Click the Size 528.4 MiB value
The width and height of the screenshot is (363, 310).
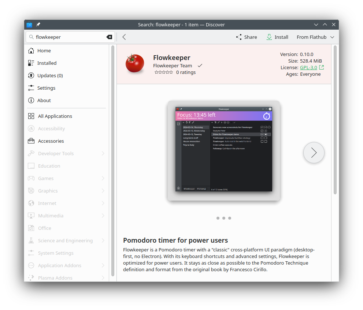(x=311, y=61)
